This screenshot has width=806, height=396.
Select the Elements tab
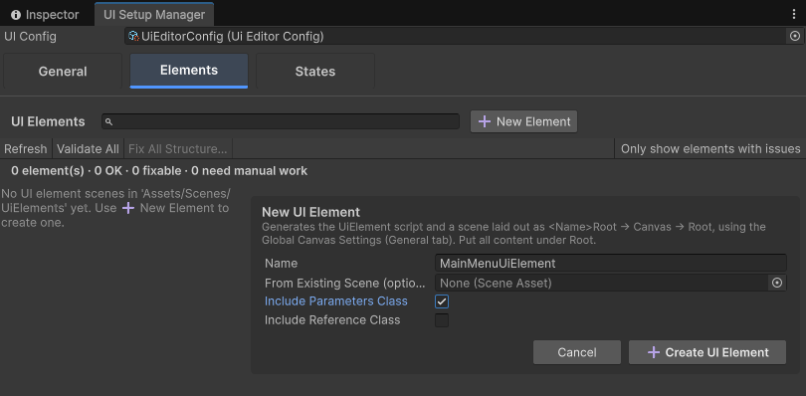(189, 71)
